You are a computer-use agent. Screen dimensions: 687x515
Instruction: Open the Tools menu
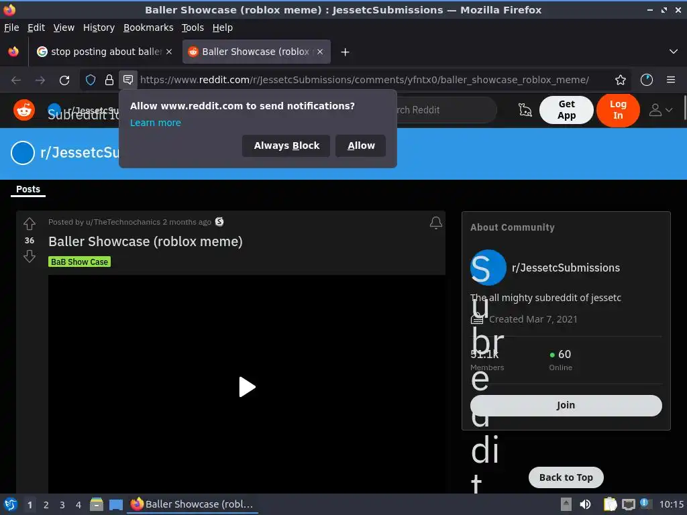click(193, 27)
